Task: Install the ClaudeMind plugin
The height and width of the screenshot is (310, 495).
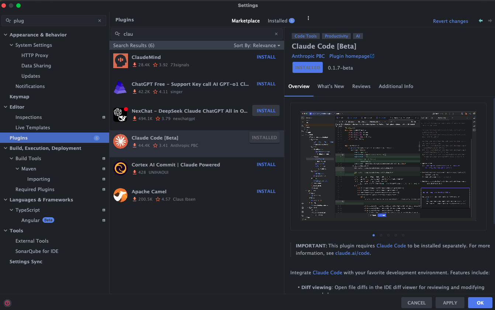Action: click(266, 57)
